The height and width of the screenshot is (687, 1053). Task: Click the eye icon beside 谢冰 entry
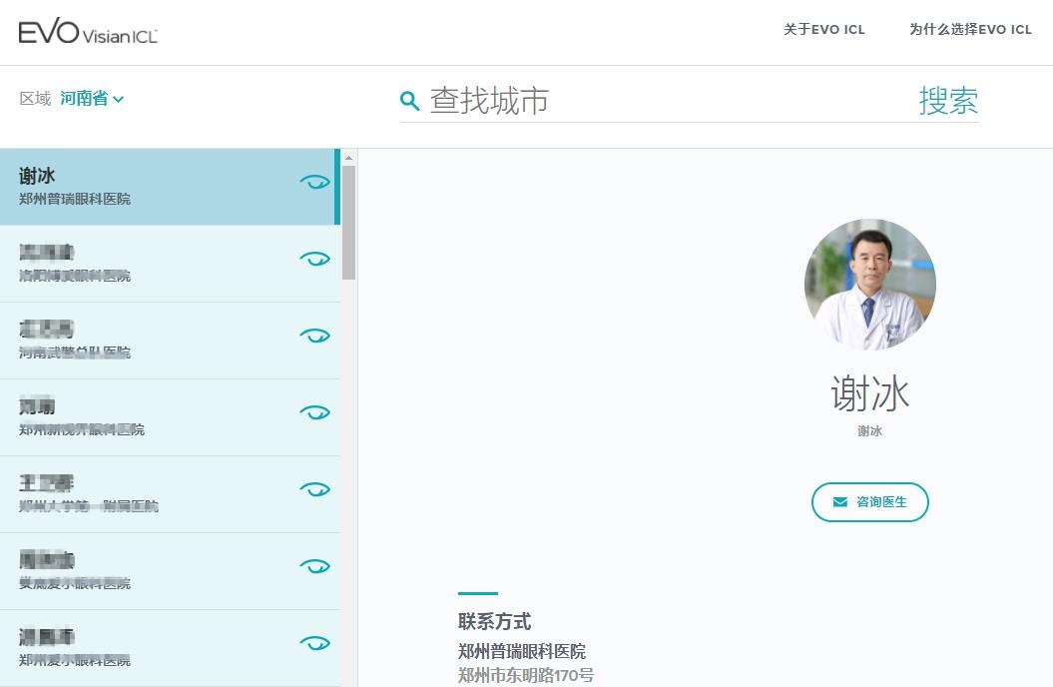click(x=315, y=183)
